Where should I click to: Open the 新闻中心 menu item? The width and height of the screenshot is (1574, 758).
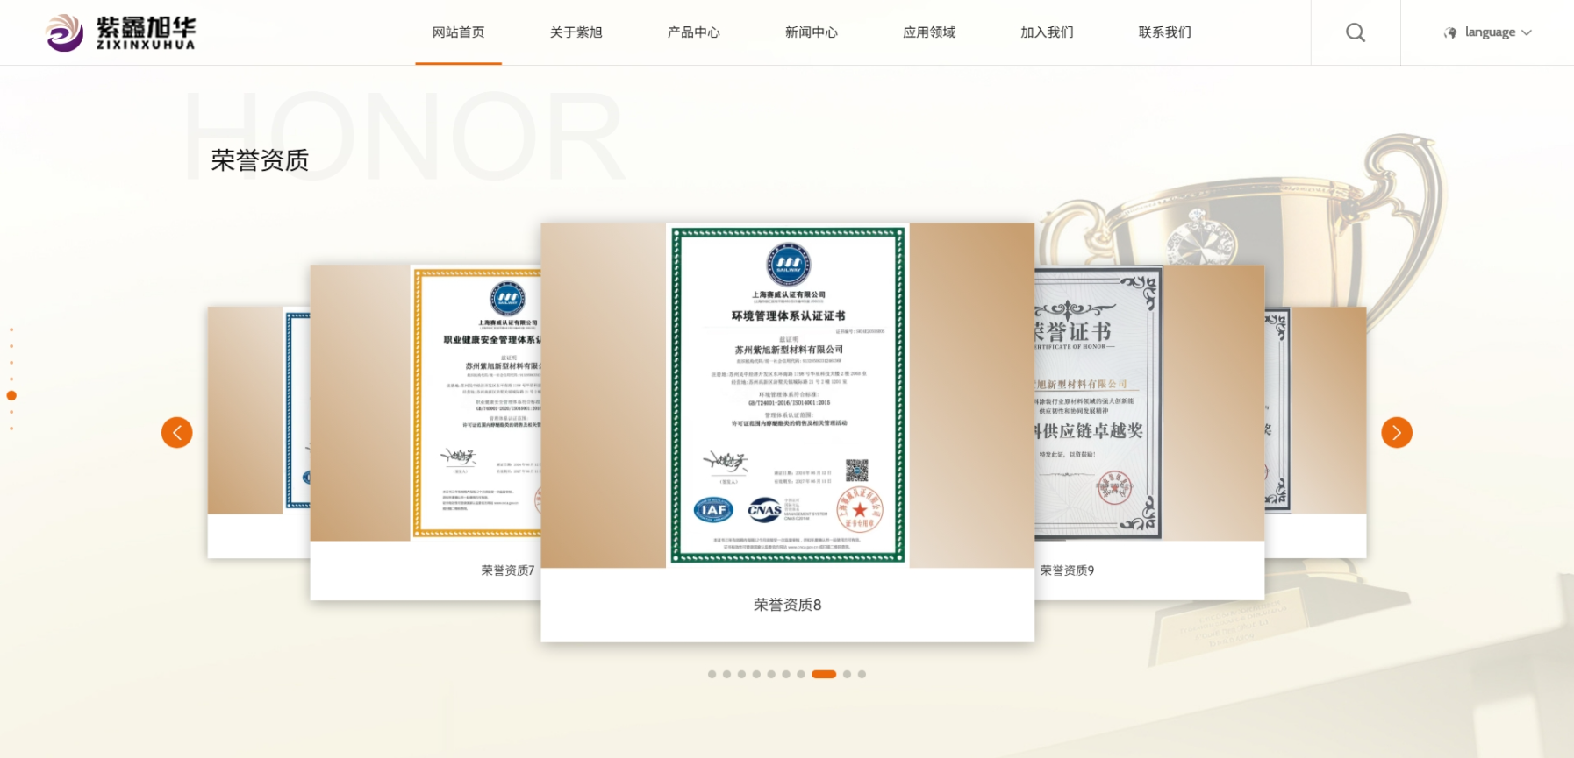pyautogui.click(x=811, y=32)
